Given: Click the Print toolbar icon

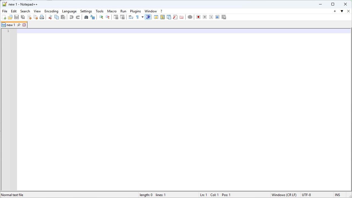Looking at the screenshot, I should point(42,17).
